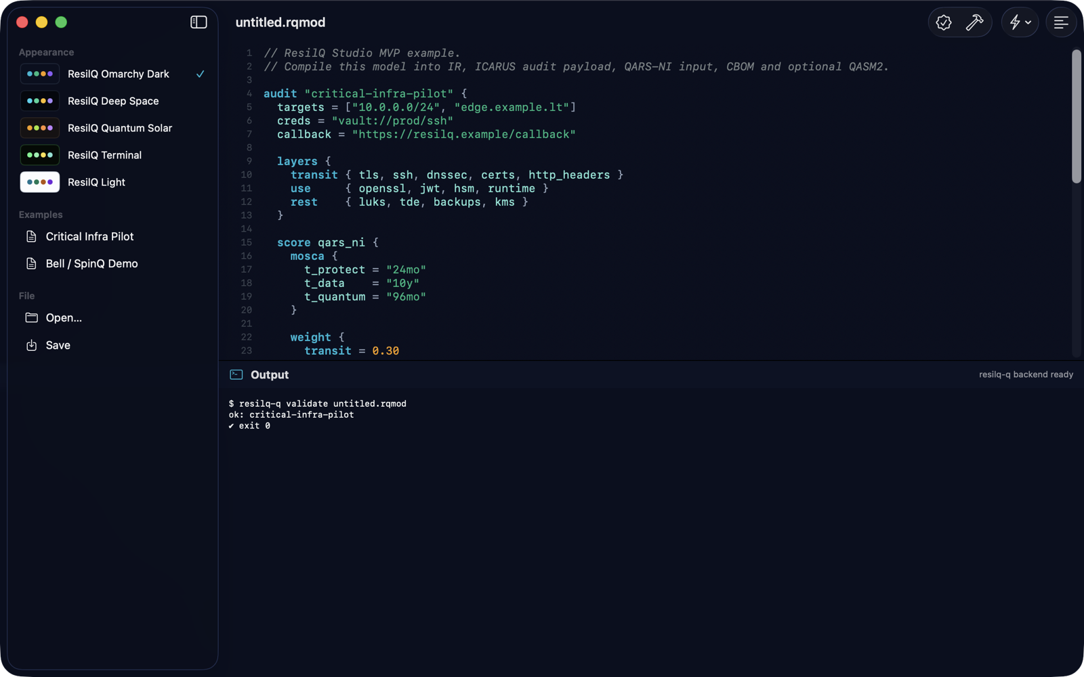
Task: Click the transit layer definition line
Action: pos(457,175)
